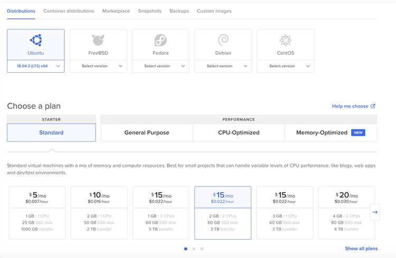Open the Marketplace tab
396x258 pixels.
click(x=116, y=11)
